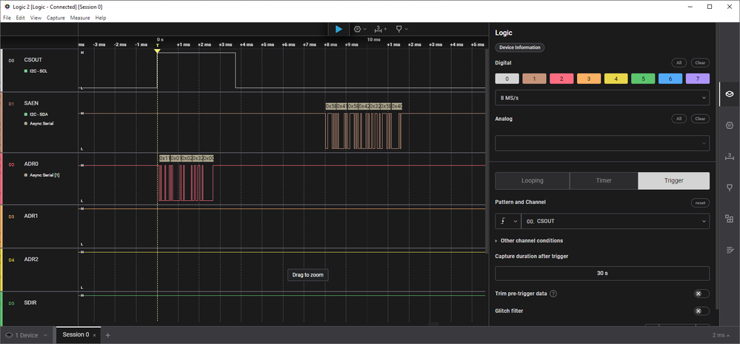740x344 pixels.
Task: Open Device Settings panel in right sidebar
Action: [729, 94]
